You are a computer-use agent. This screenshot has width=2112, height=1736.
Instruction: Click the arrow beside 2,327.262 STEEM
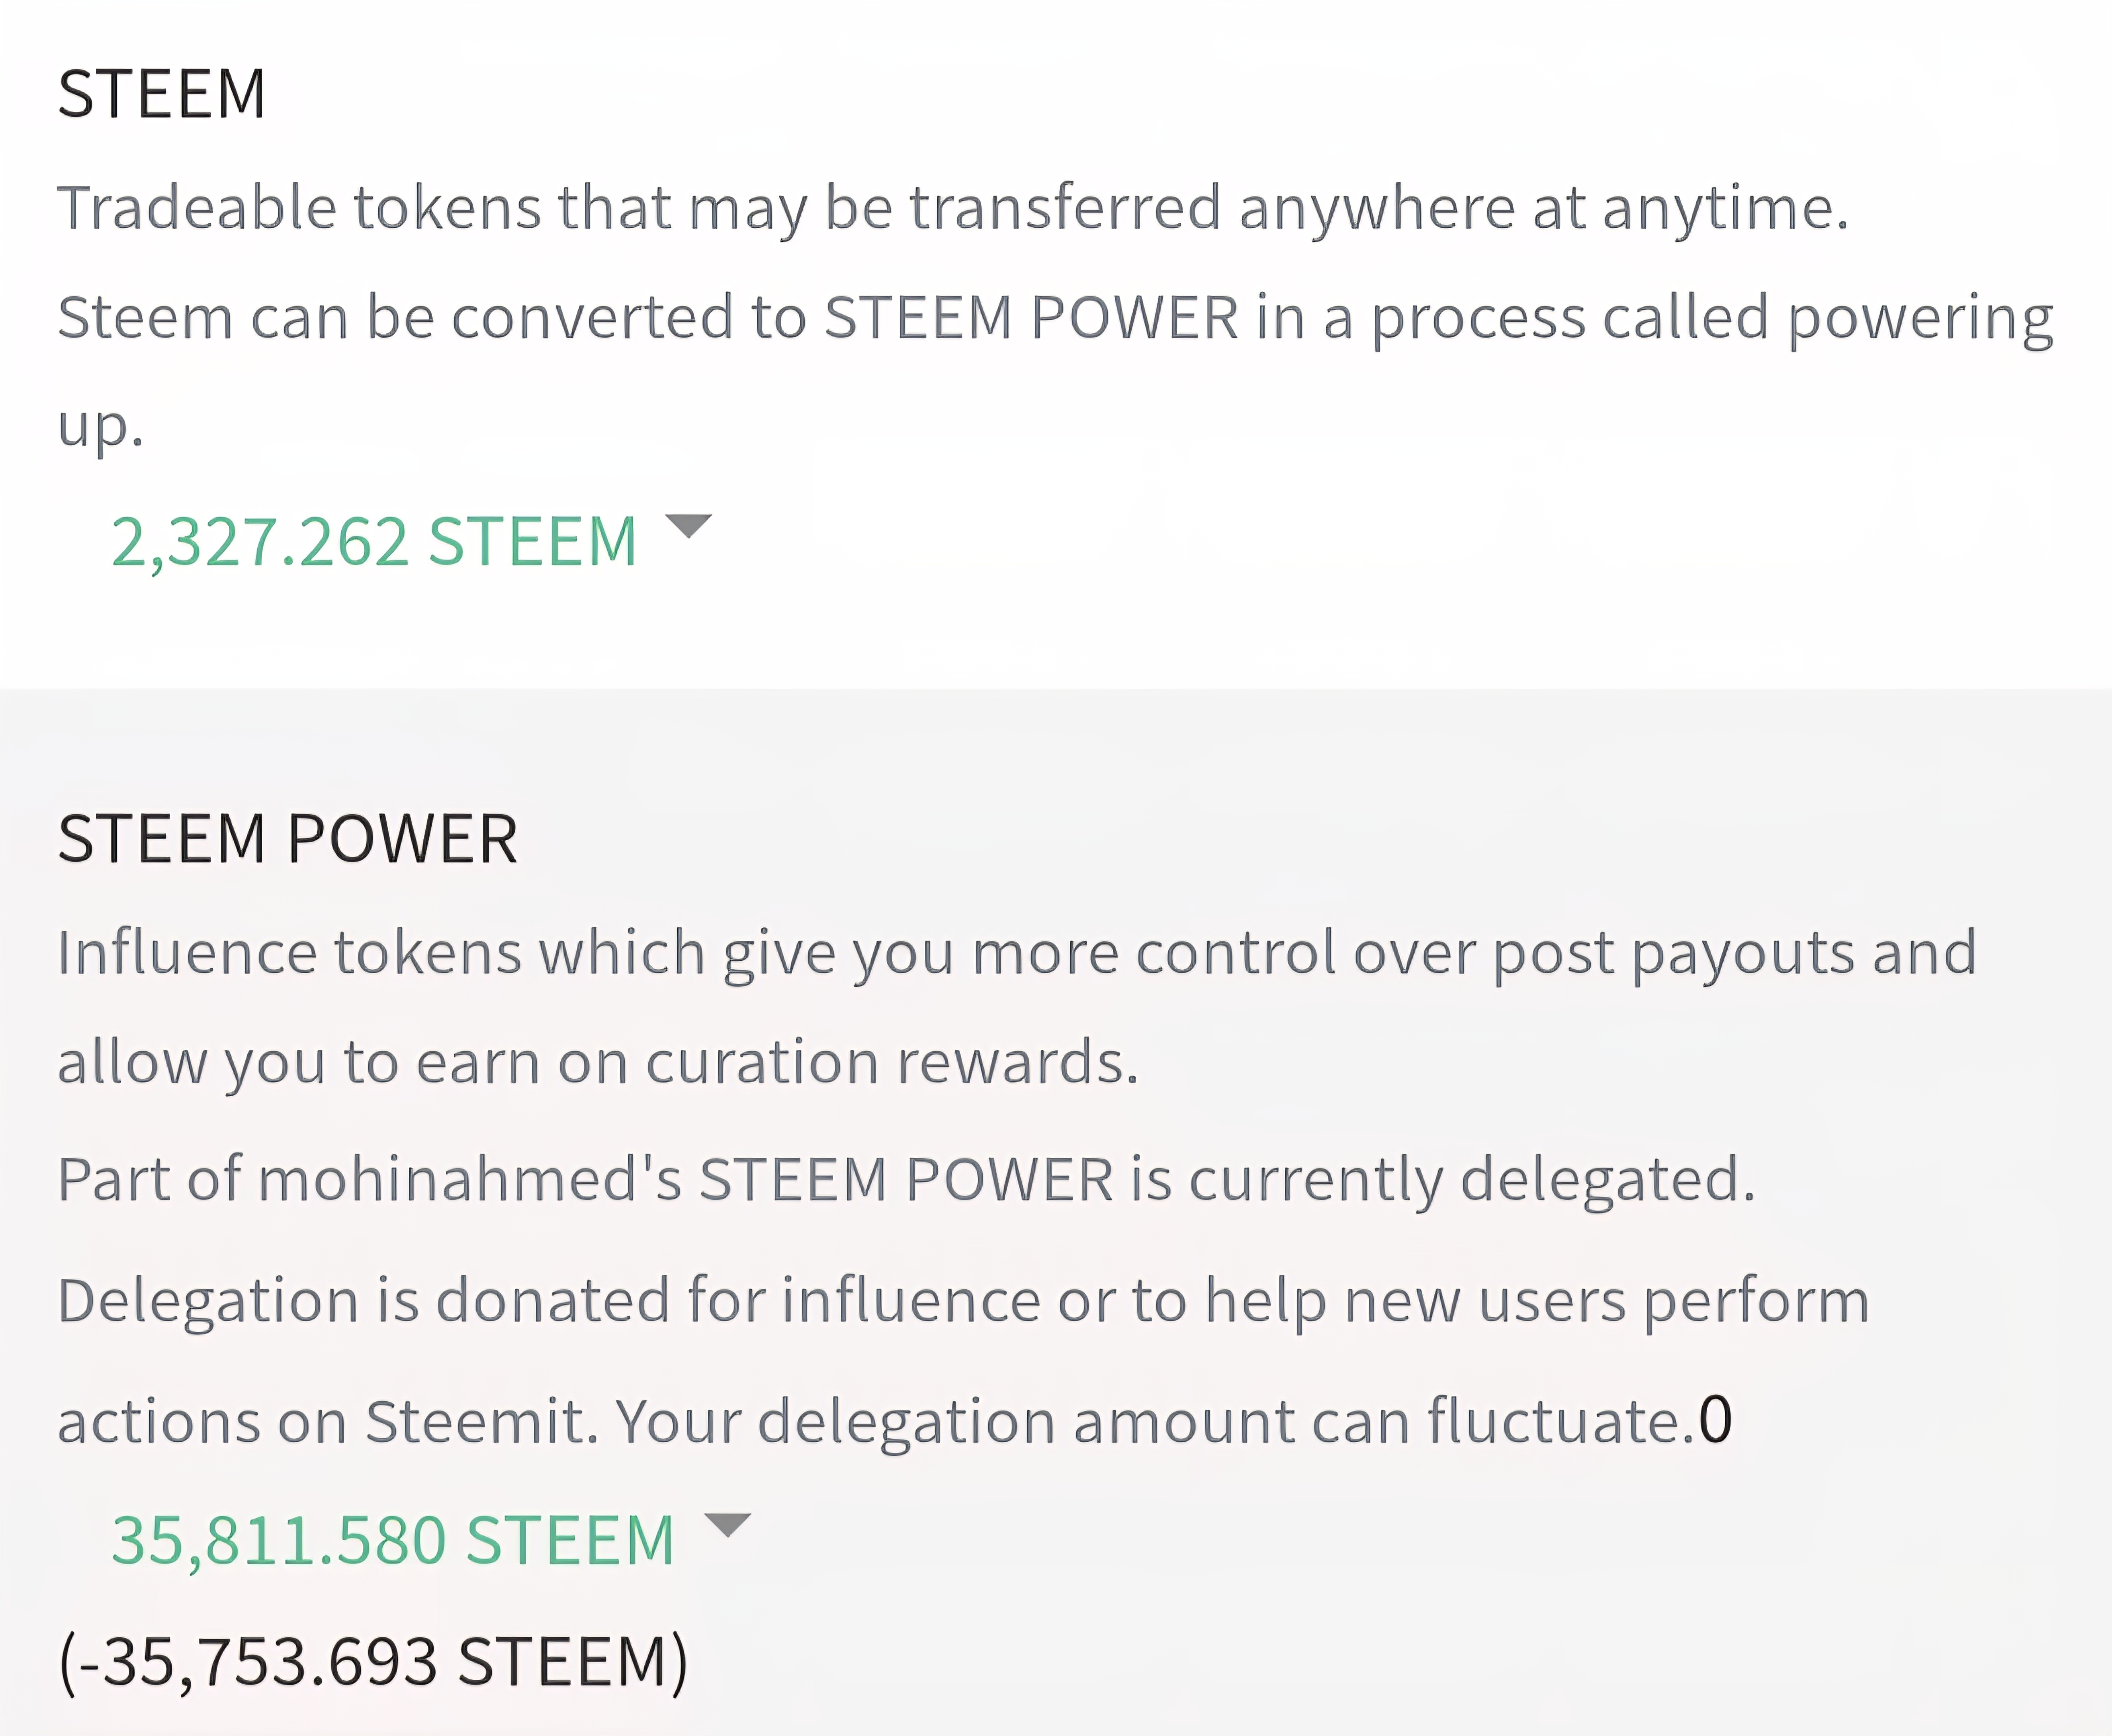coord(688,526)
